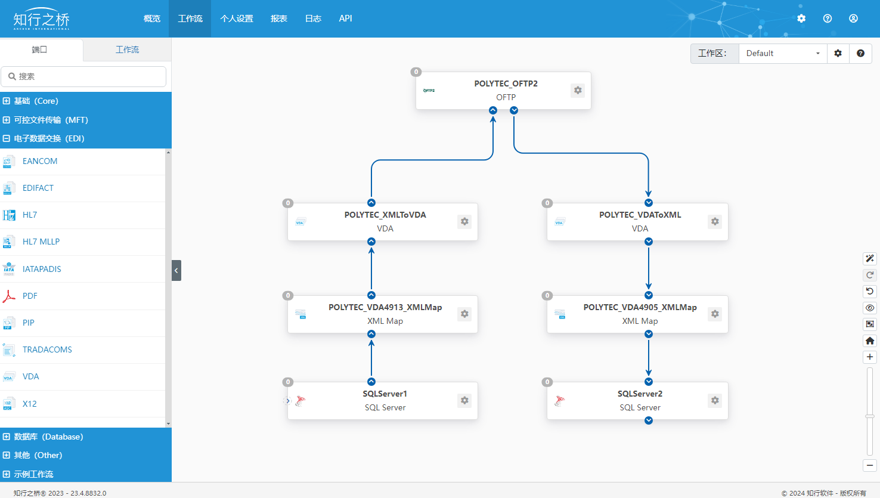Click the magic wand auto-arrange icon
Viewport: 880px width, 498px height.
click(x=870, y=258)
